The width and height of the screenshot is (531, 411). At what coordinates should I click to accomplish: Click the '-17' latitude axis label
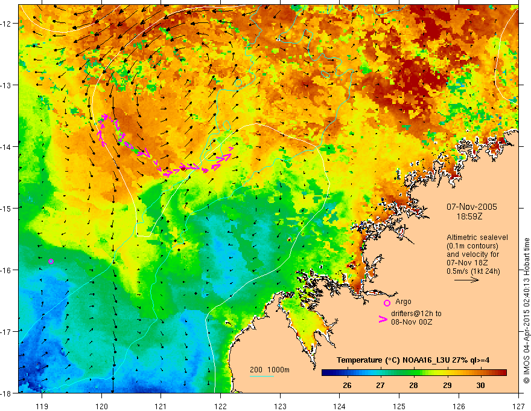[x=6, y=331]
